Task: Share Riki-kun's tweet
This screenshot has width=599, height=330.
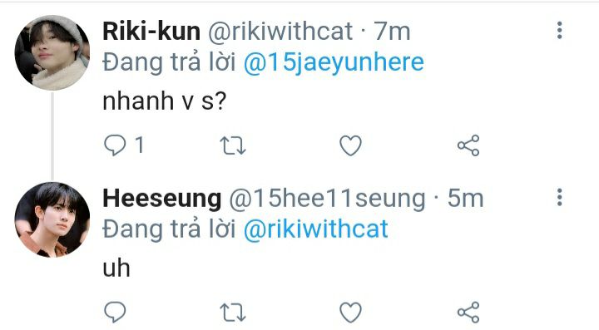Action: (x=468, y=145)
